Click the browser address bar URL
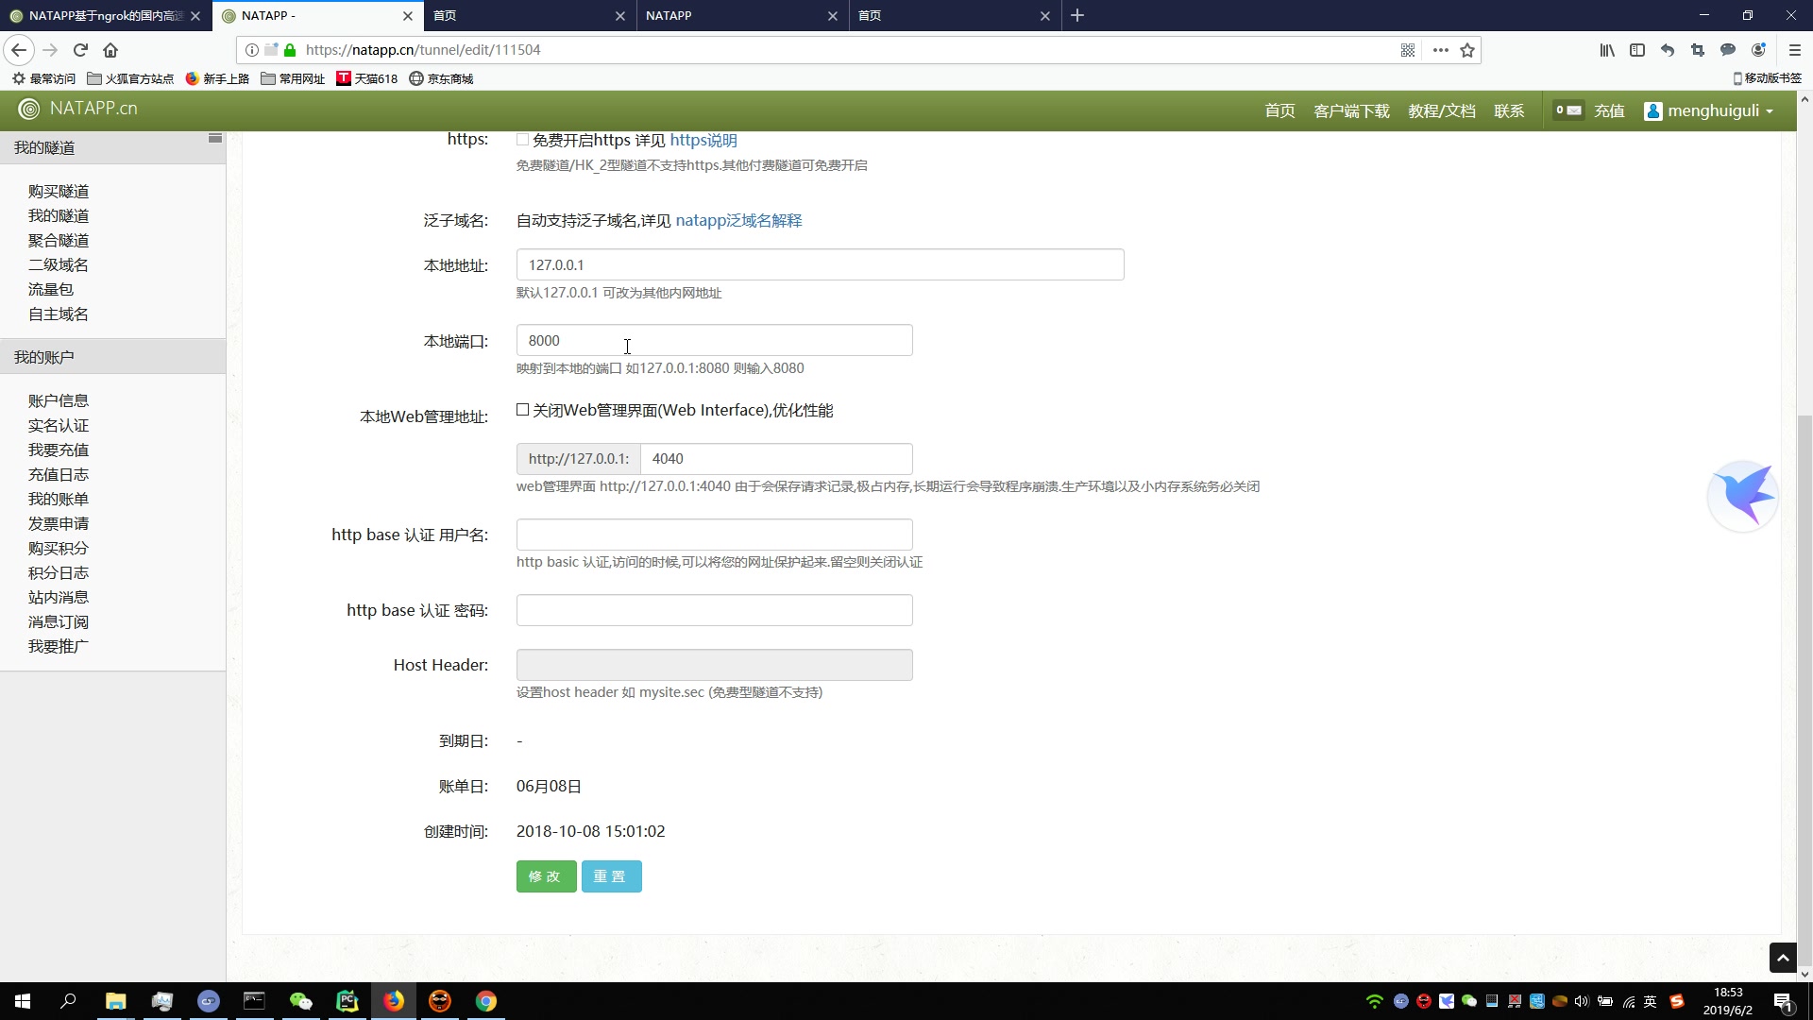1813x1020 pixels. click(x=423, y=50)
